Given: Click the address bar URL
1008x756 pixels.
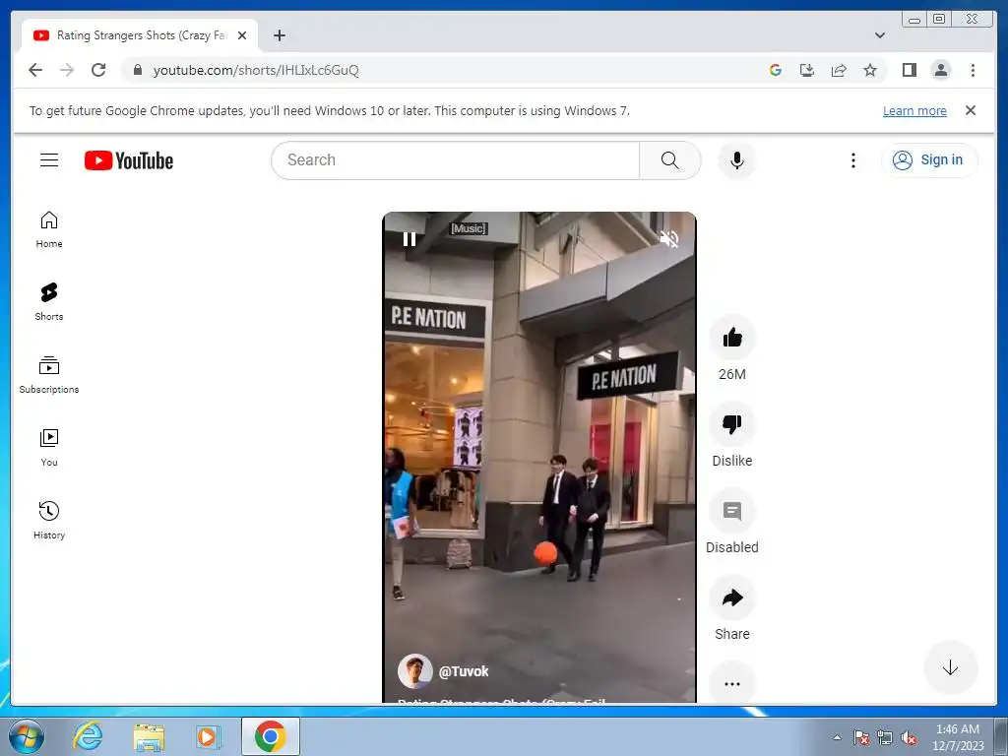Looking at the screenshot, I should pyautogui.click(x=256, y=70).
